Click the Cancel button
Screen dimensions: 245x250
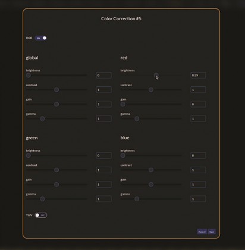202,232
